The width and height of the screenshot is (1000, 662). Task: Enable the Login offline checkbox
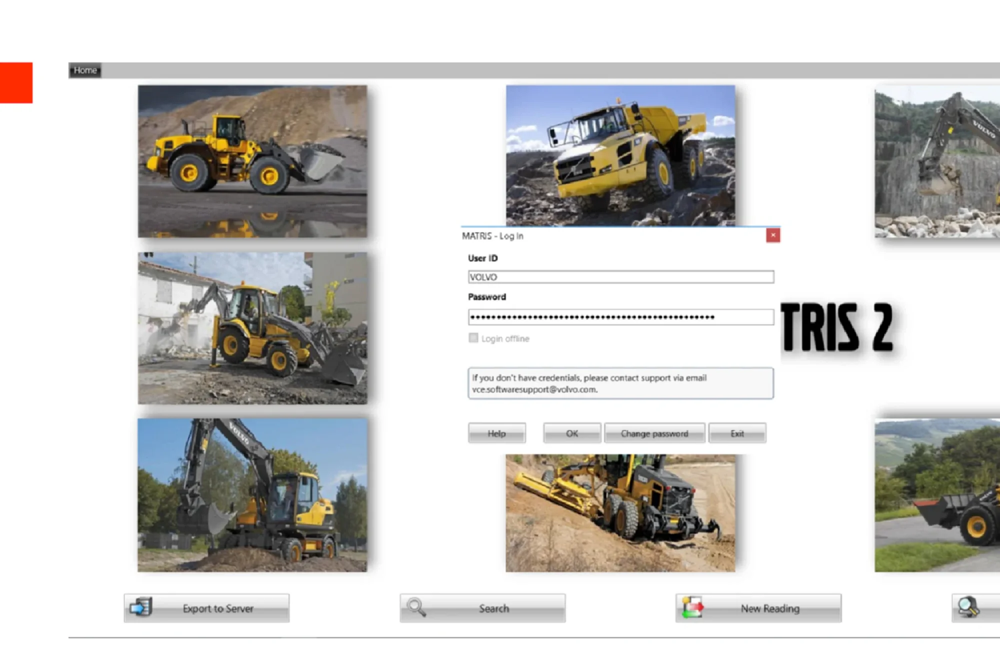click(x=473, y=338)
